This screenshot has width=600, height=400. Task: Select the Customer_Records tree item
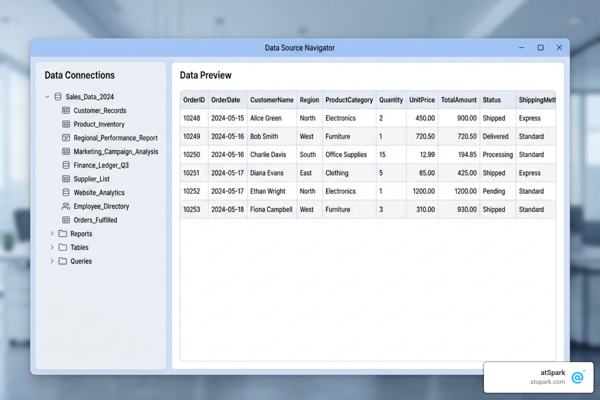click(100, 111)
